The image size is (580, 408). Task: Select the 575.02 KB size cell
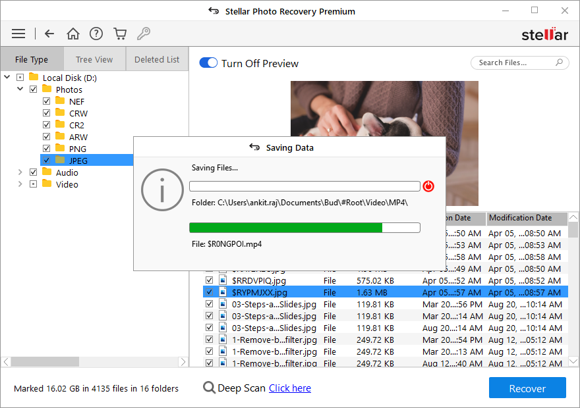[x=375, y=280]
